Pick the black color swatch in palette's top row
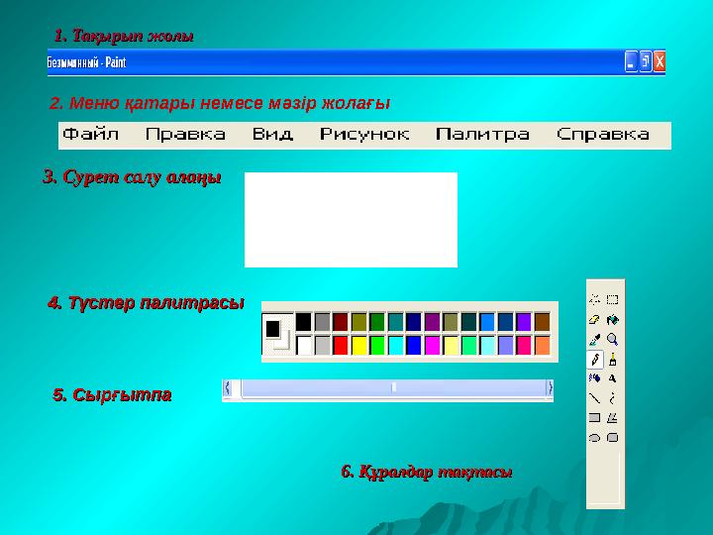713x535 pixels. [x=303, y=322]
